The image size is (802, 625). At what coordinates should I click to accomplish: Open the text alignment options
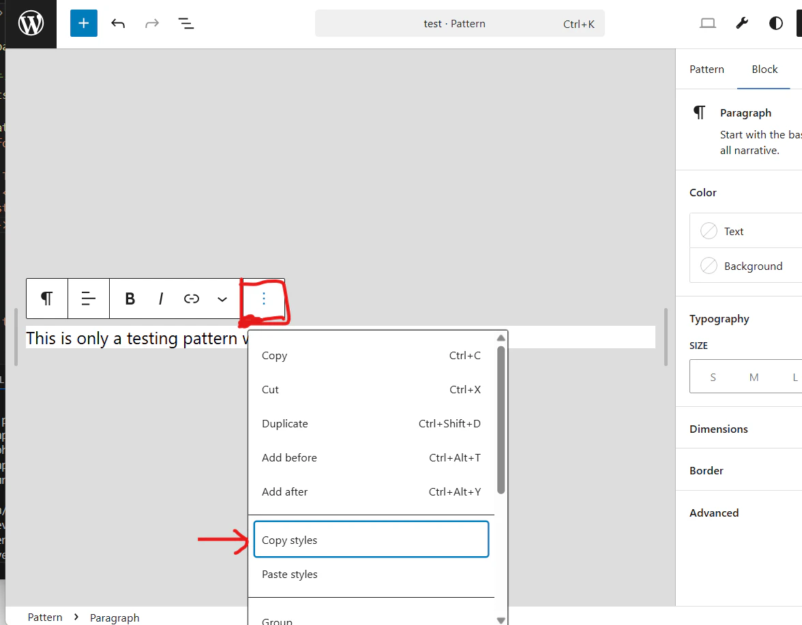(89, 299)
